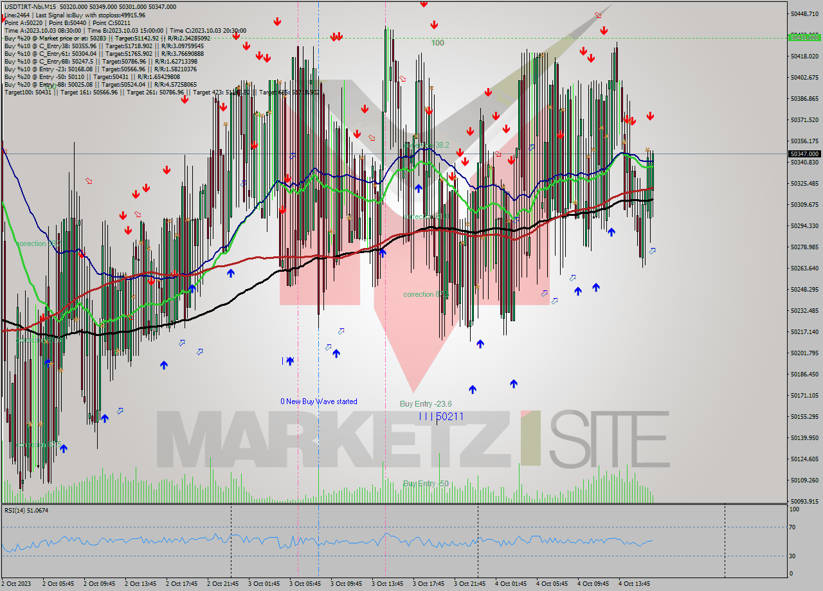Click the 50325.485 price axis label
823x591 pixels.
tap(806, 184)
